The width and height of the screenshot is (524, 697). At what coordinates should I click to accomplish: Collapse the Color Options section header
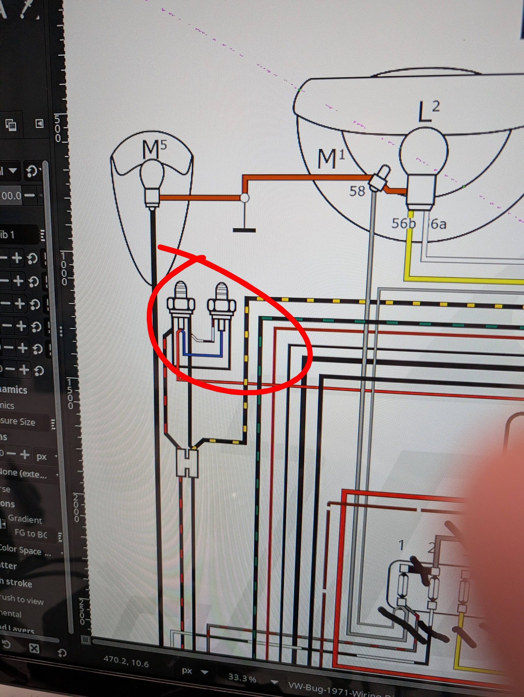click(x=7, y=504)
